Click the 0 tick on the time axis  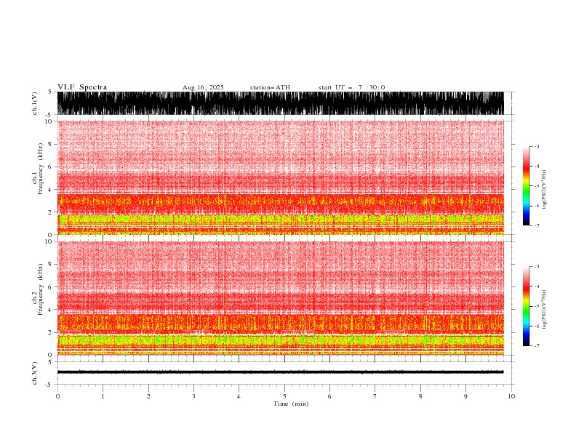point(57,396)
